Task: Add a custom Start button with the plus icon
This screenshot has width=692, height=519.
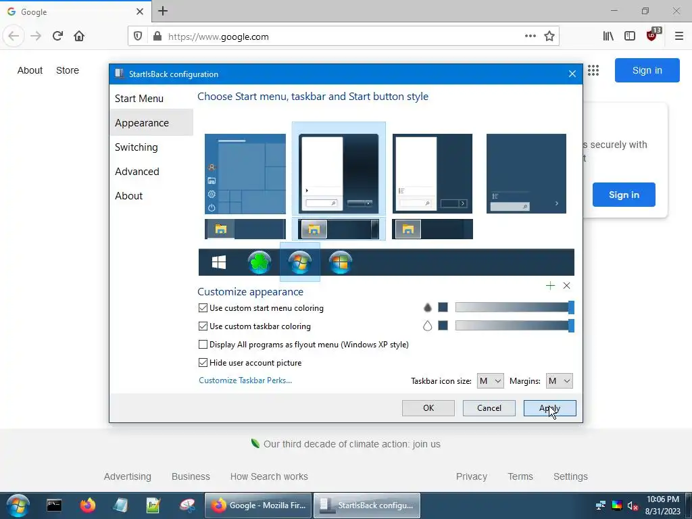Action: click(550, 286)
